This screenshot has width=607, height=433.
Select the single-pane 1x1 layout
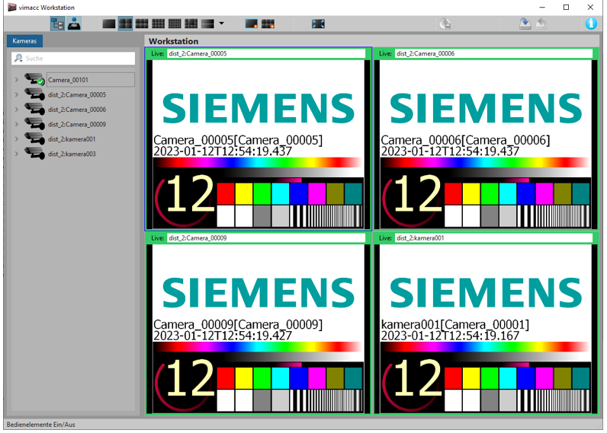(x=109, y=24)
